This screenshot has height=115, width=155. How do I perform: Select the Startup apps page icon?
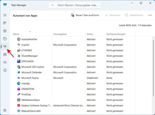(5, 46)
